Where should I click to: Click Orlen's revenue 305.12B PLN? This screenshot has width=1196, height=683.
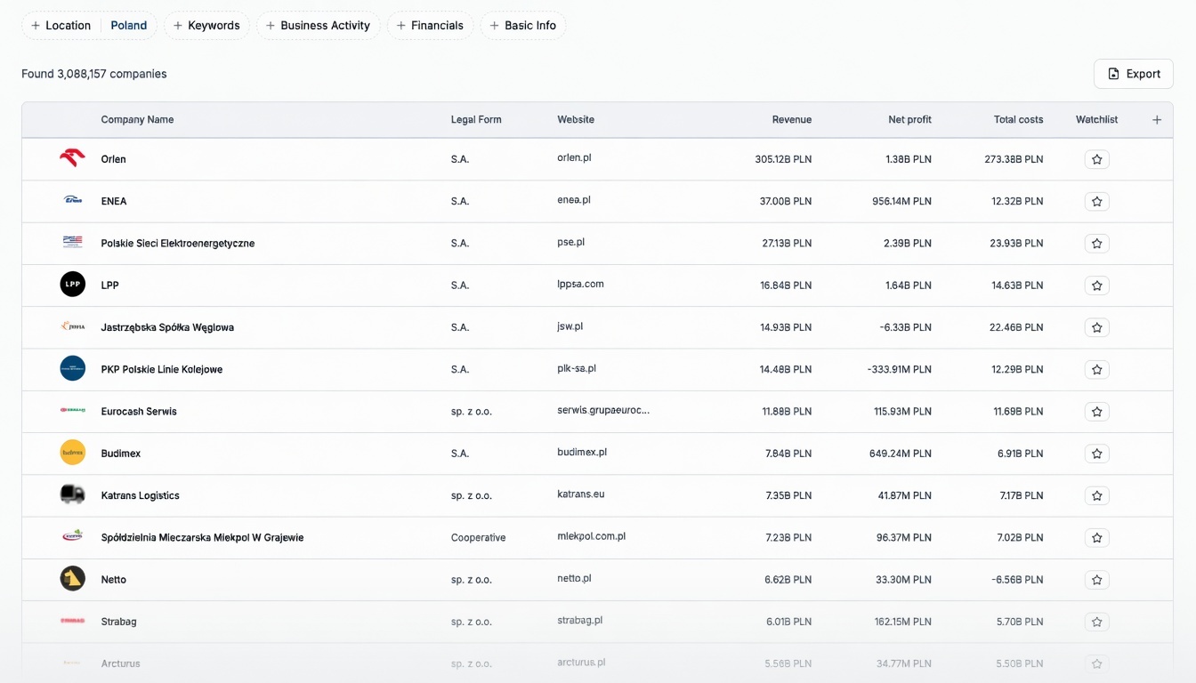(783, 159)
